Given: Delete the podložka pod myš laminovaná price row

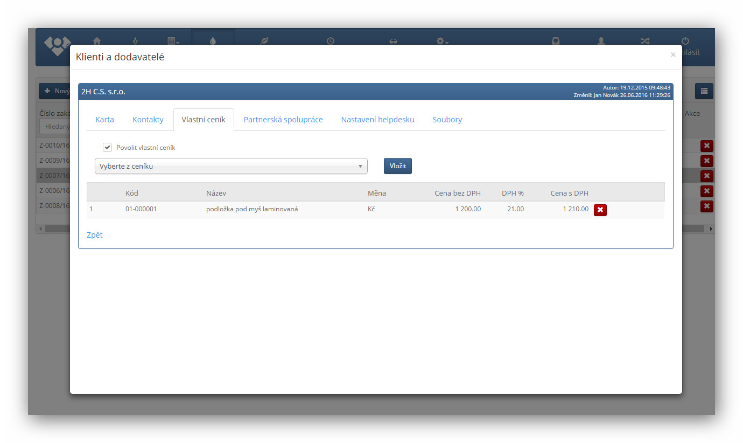Looking at the screenshot, I should (x=600, y=210).
